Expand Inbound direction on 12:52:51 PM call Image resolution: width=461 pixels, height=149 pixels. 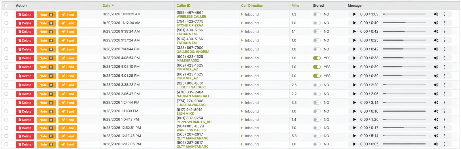242,128
